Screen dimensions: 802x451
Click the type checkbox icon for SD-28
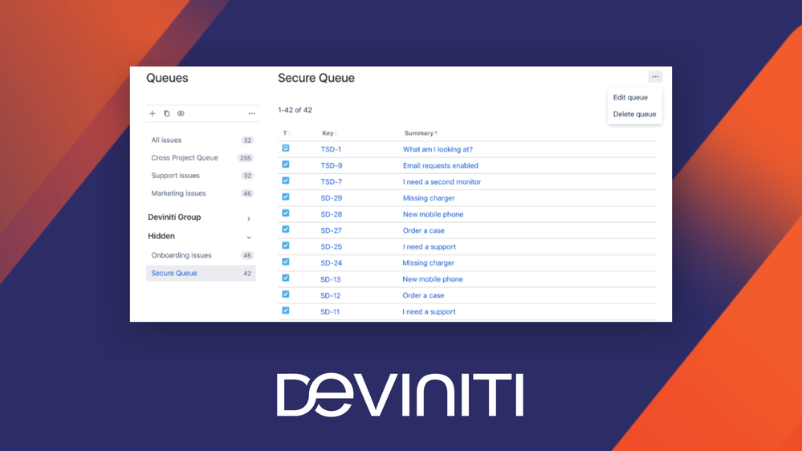pos(286,213)
